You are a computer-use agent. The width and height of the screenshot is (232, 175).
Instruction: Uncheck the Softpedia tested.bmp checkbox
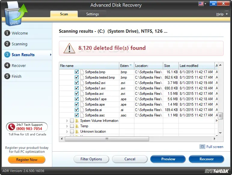(x=77, y=77)
